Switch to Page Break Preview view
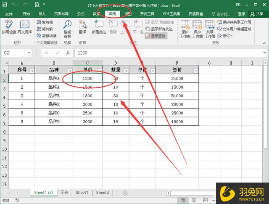This screenshot has width=269, height=204. tap(206, 200)
